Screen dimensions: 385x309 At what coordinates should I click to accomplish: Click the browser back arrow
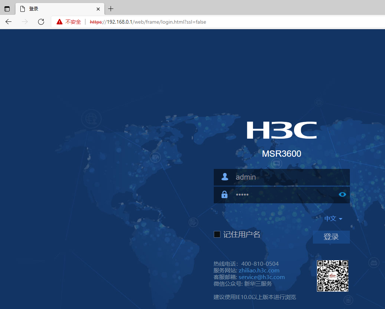(x=9, y=22)
